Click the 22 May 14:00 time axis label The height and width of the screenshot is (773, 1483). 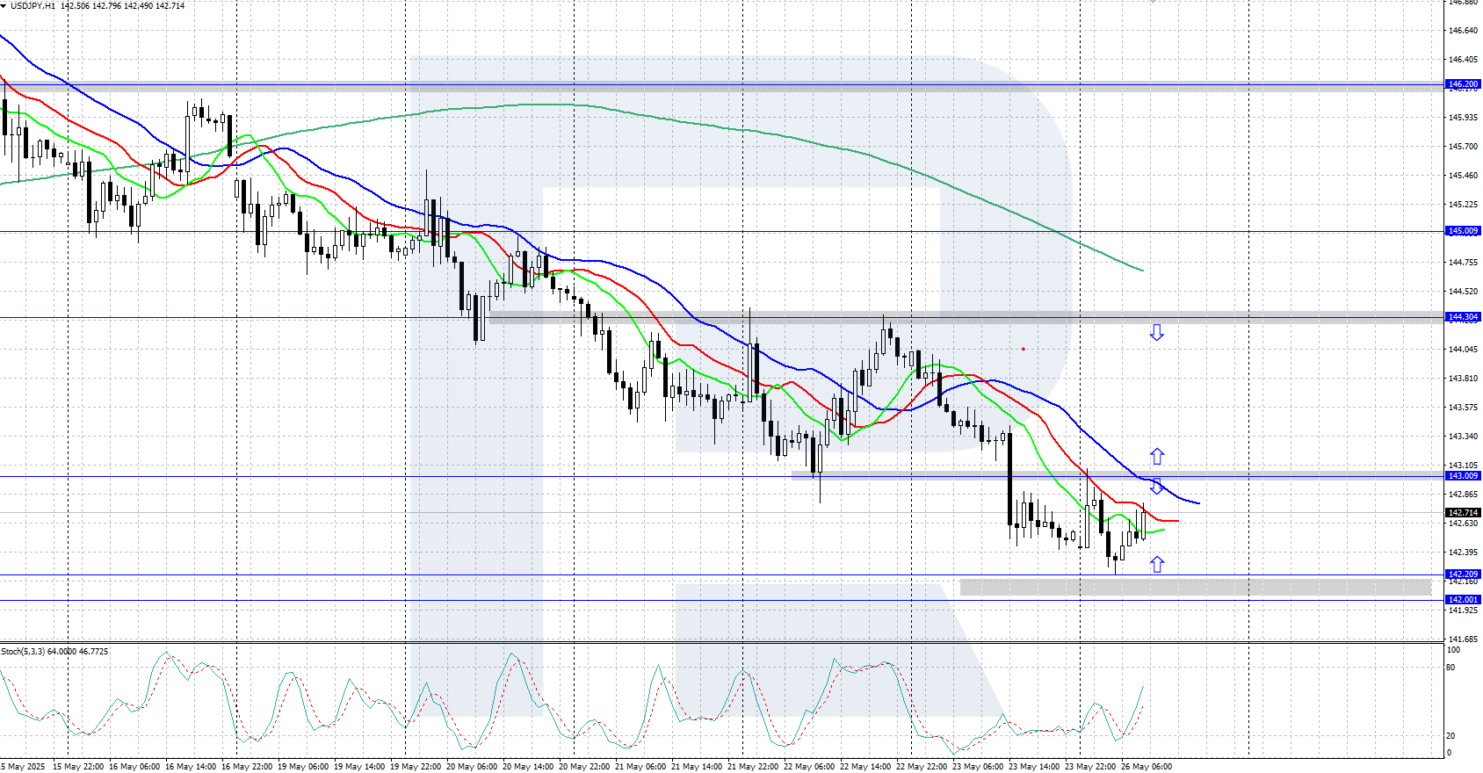pos(865,767)
